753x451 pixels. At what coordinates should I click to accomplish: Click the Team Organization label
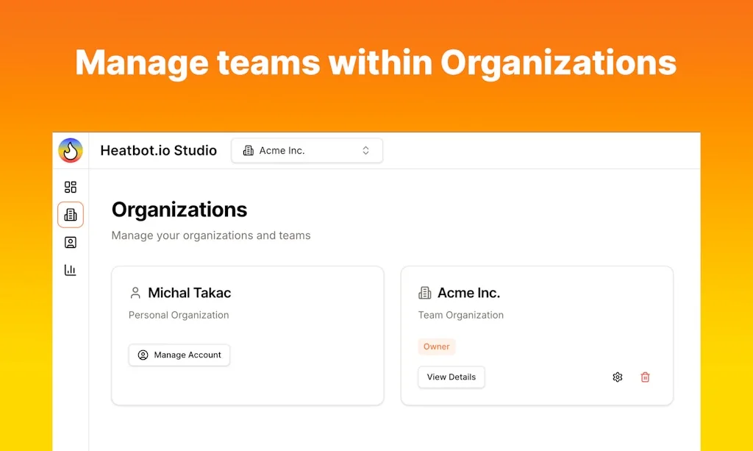tap(461, 315)
